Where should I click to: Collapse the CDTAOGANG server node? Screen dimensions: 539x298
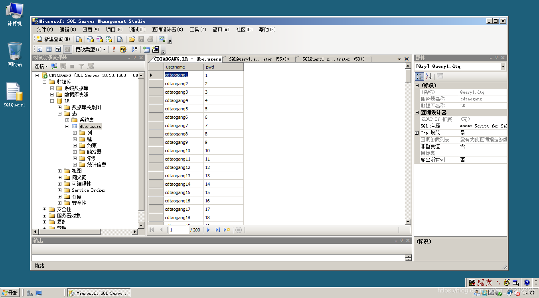coord(37,75)
